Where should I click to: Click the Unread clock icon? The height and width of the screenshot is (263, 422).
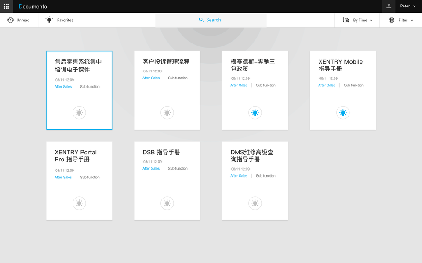[x=11, y=20]
